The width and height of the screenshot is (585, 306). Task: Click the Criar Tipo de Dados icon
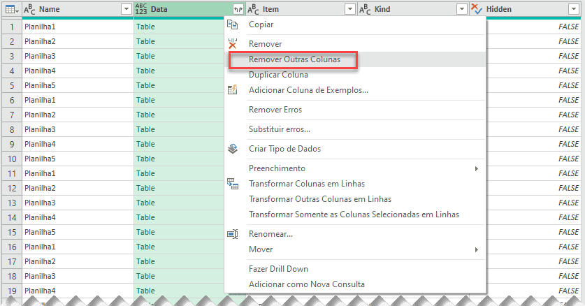(233, 149)
